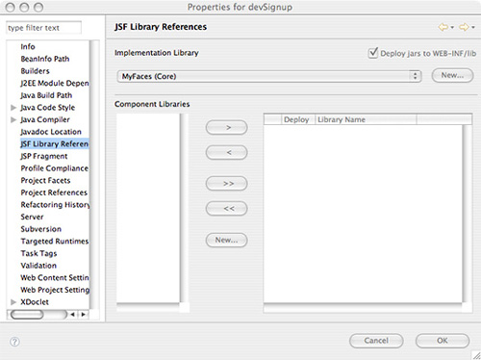Click the window resize grip icon
481x360 pixels.
(x=476, y=355)
